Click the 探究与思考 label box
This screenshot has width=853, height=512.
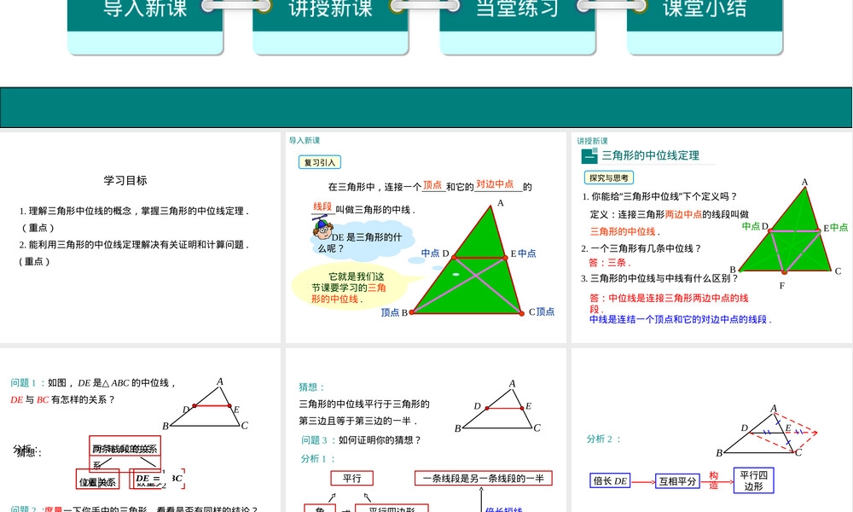609,177
